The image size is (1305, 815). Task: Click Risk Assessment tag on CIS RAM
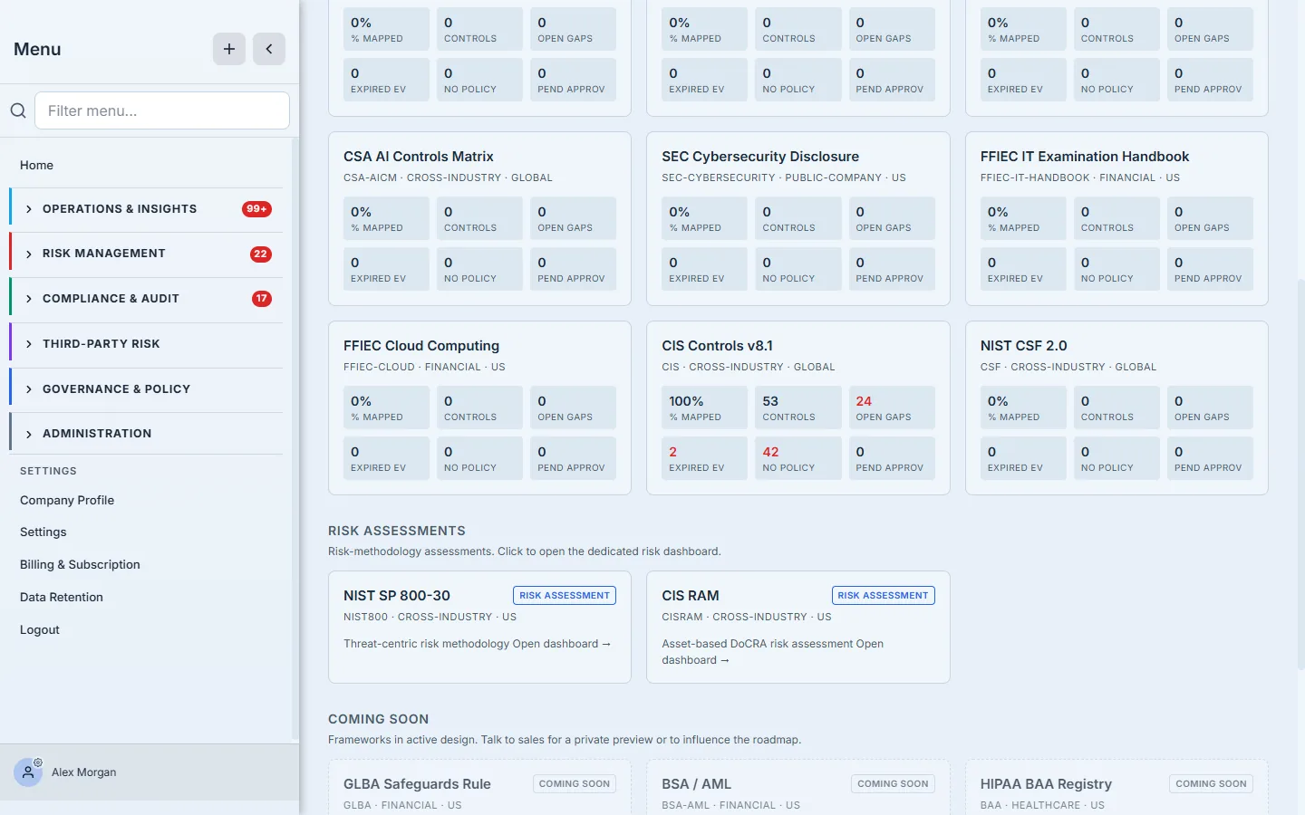(x=884, y=595)
